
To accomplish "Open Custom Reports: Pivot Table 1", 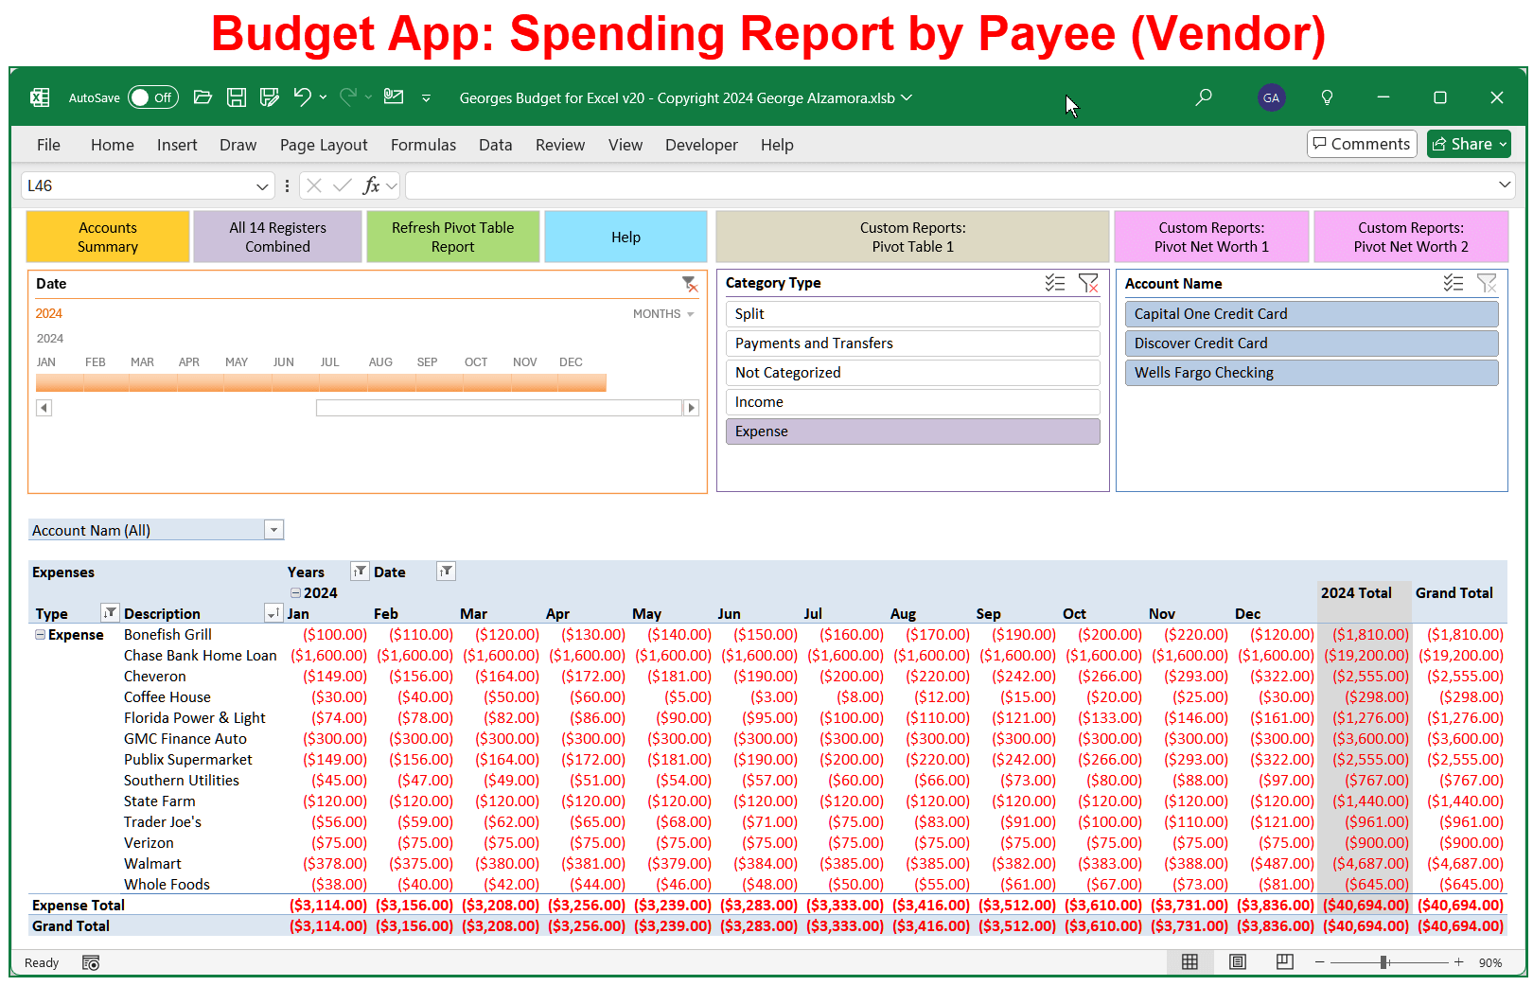I will point(912,237).
